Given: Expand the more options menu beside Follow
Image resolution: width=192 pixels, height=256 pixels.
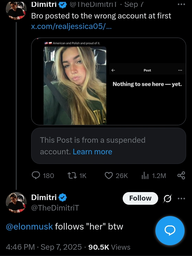Looking at the screenshot, I should coord(181,198).
